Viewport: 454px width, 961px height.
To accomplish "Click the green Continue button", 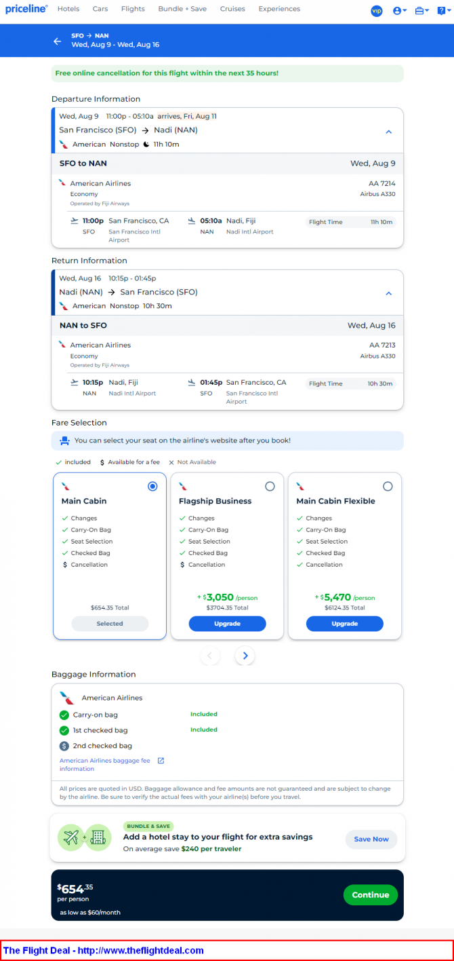I will coord(371,894).
